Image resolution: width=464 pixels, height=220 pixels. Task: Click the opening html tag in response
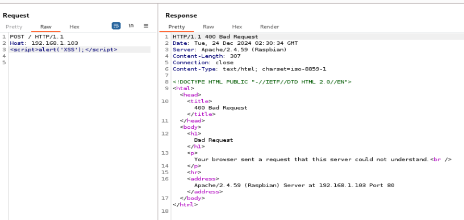tap(184, 88)
